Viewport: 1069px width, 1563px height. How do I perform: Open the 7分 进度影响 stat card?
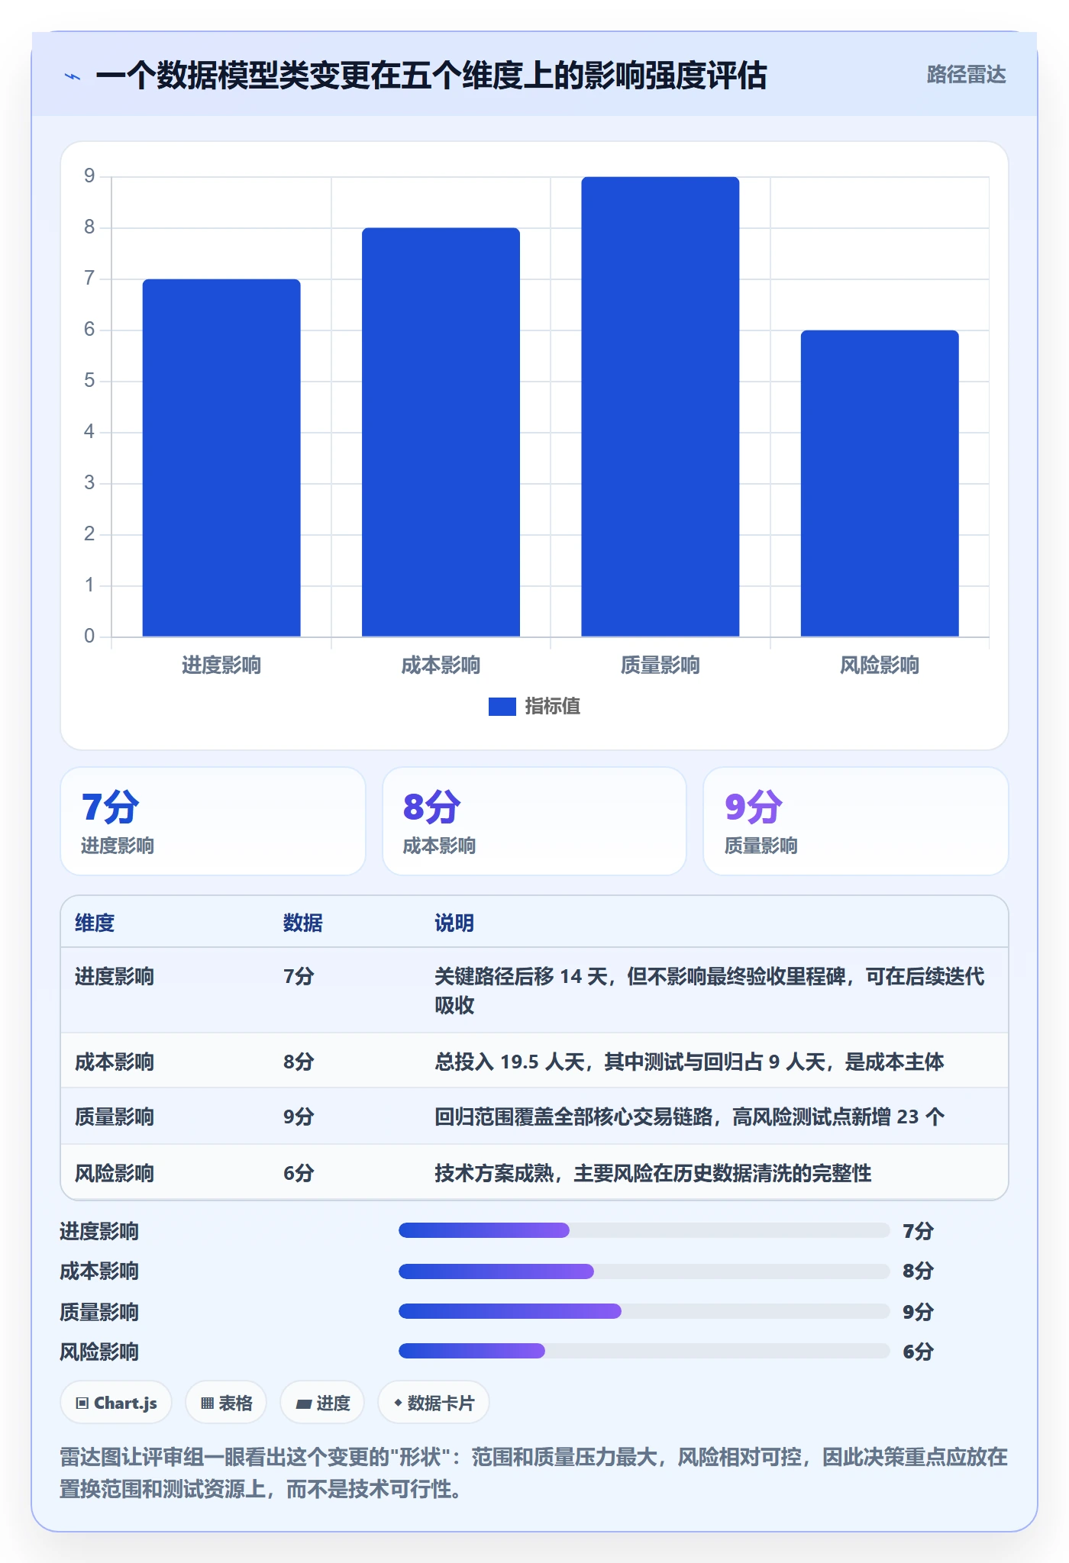click(x=213, y=821)
